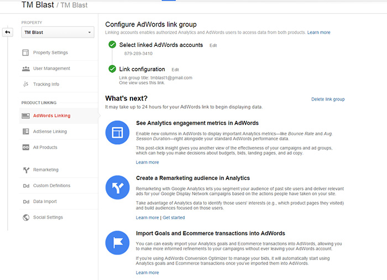Edit the Link configuration step

tap(175, 70)
